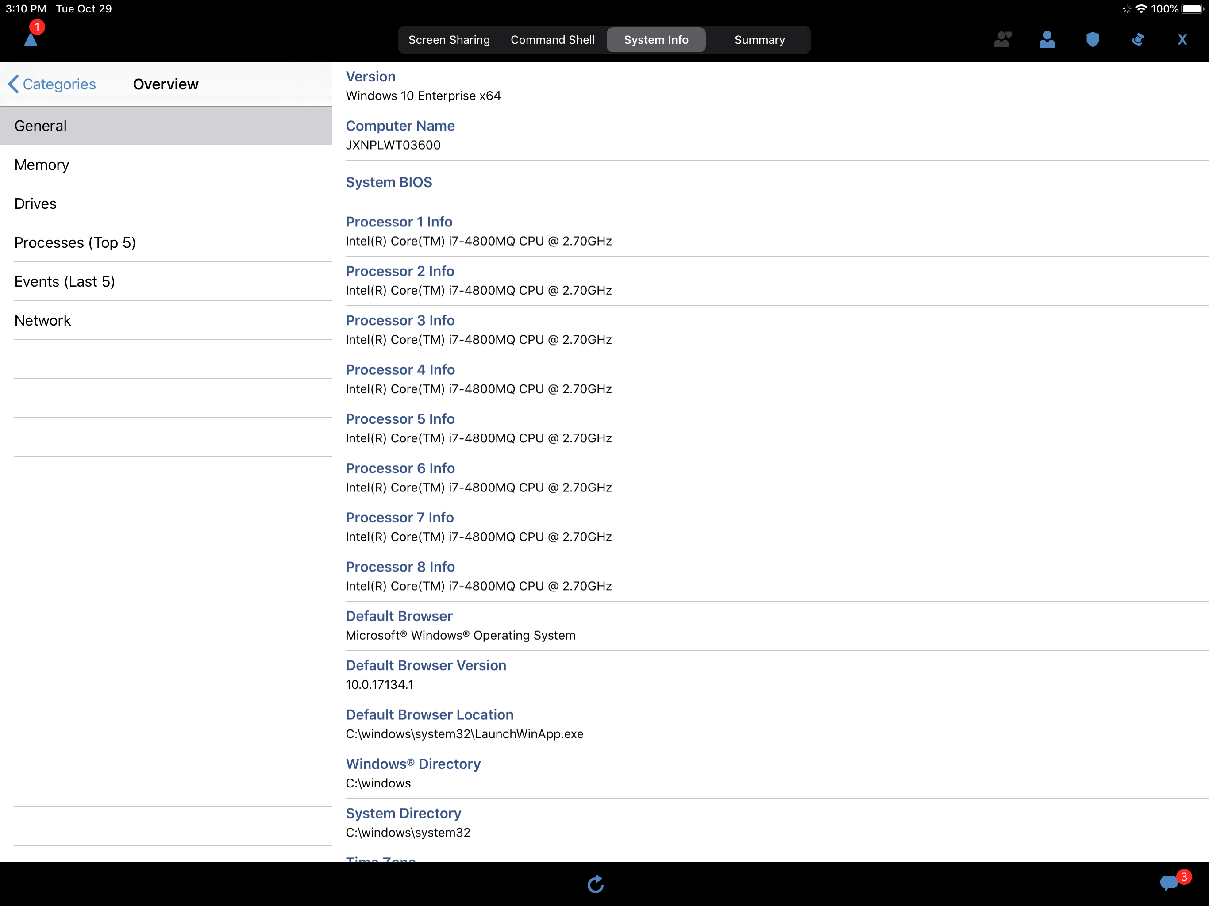Select General in the Overview list
Viewport: 1209px width, 906px height.
tap(166, 126)
